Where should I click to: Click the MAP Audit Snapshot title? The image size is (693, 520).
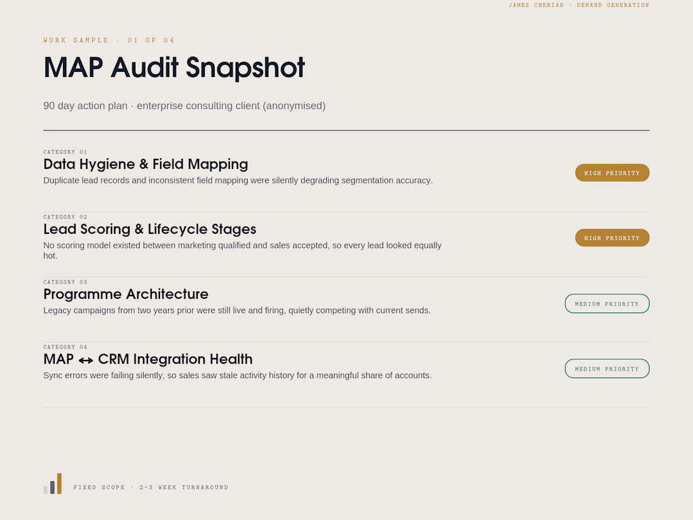[174, 67]
